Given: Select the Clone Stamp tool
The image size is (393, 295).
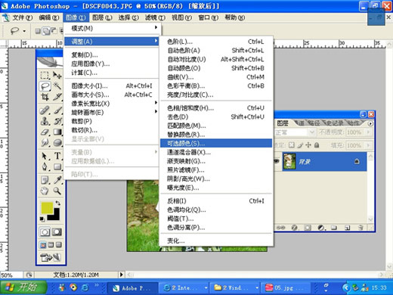Looking at the screenshot, I should click(45, 121).
